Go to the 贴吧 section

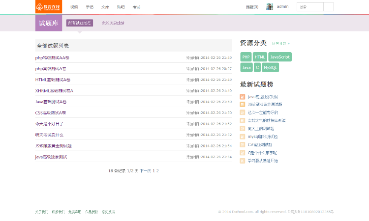(x=121, y=7)
